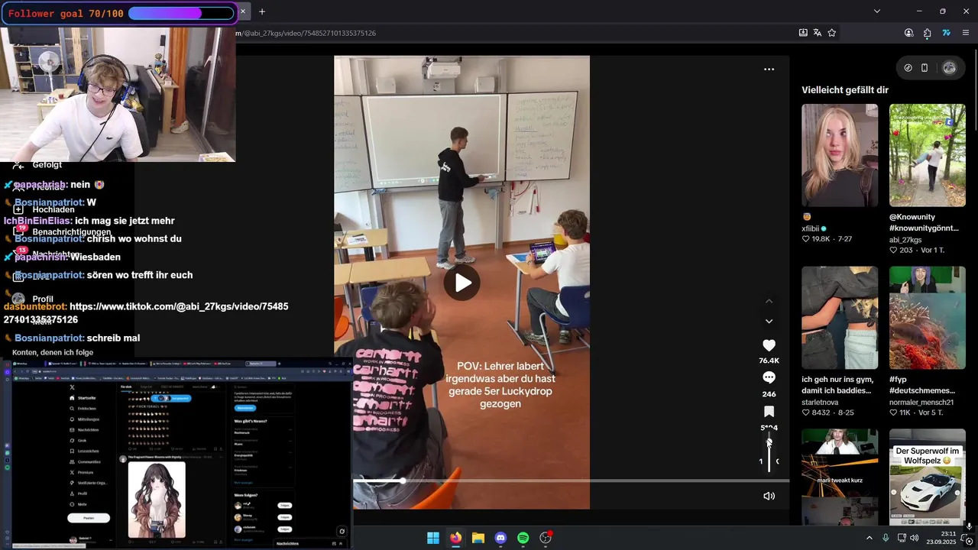Expand the list all tabs chevron

pos(877,11)
